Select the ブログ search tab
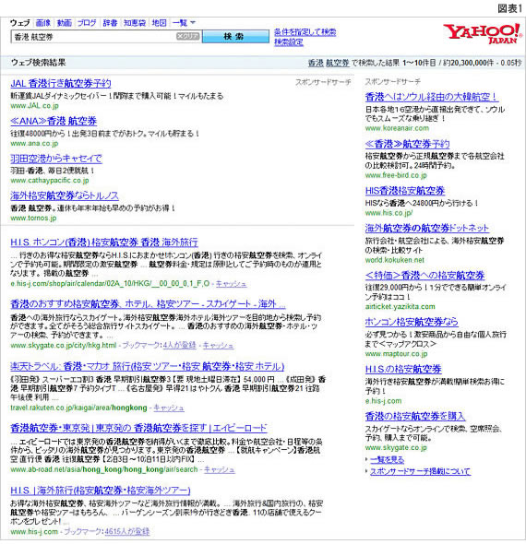Screen dimensions: 526x544 tap(87, 23)
